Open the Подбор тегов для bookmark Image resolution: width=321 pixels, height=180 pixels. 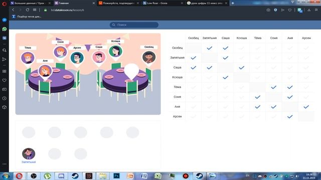coord(27,16)
